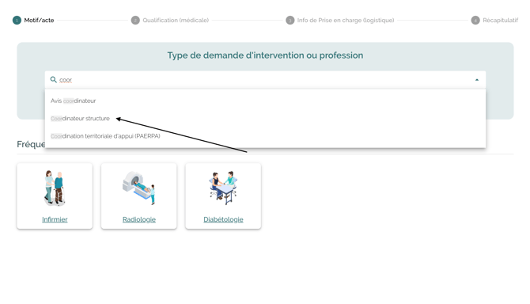The image size is (530, 304).
Task: Click the step 1 number circle
Action: (x=17, y=21)
